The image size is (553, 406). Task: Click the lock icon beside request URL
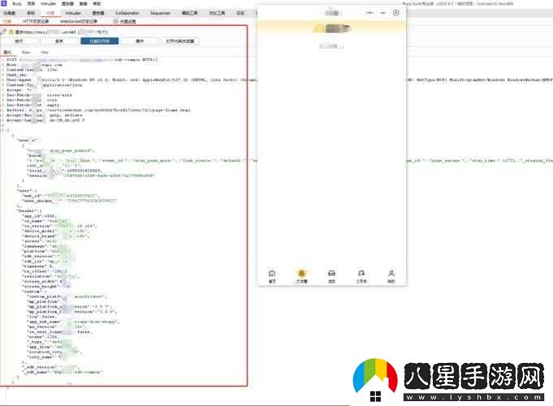[11, 32]
